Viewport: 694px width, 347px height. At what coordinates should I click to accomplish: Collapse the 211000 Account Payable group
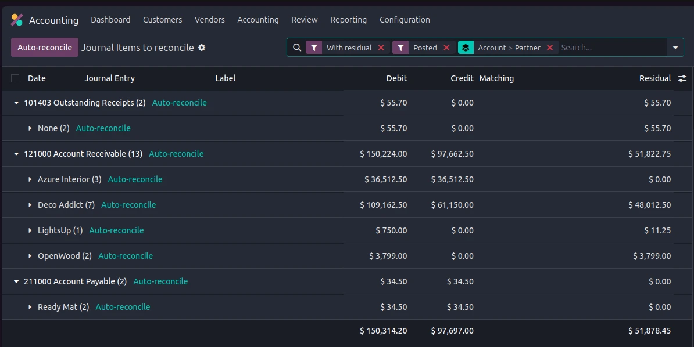coord(16,281)
